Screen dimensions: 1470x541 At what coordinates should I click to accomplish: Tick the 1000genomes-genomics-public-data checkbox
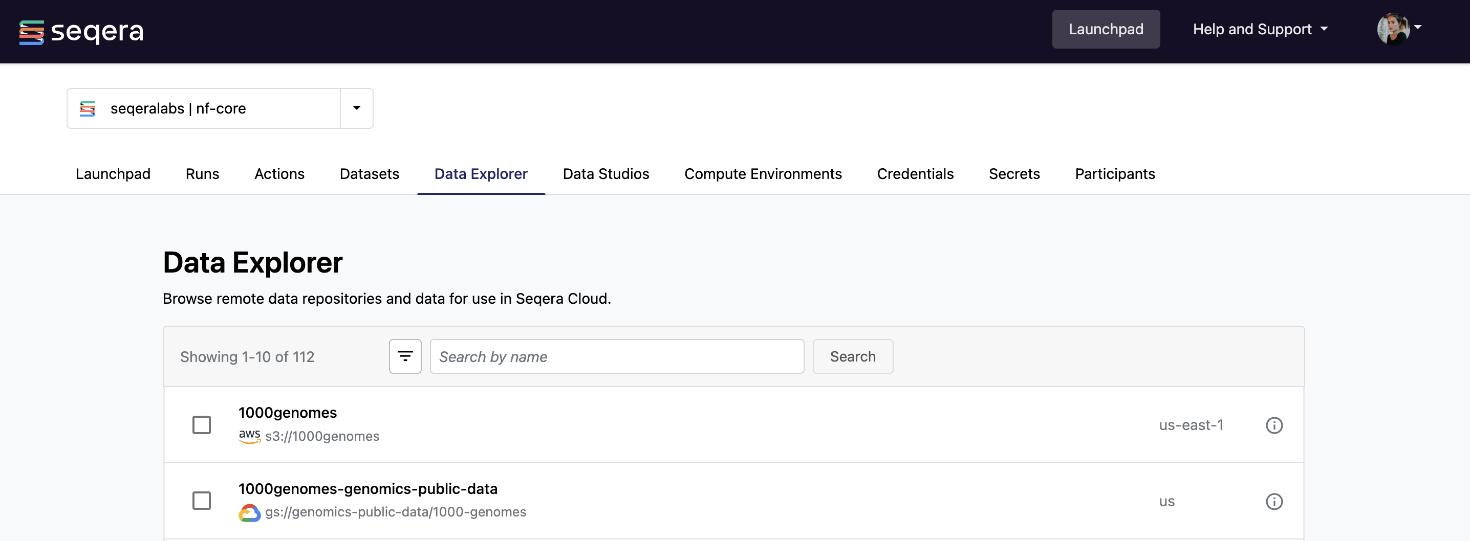pos(202,501)
